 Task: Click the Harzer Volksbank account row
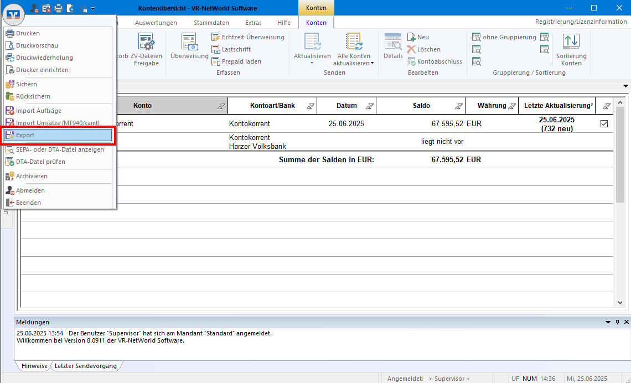point(317,142)
